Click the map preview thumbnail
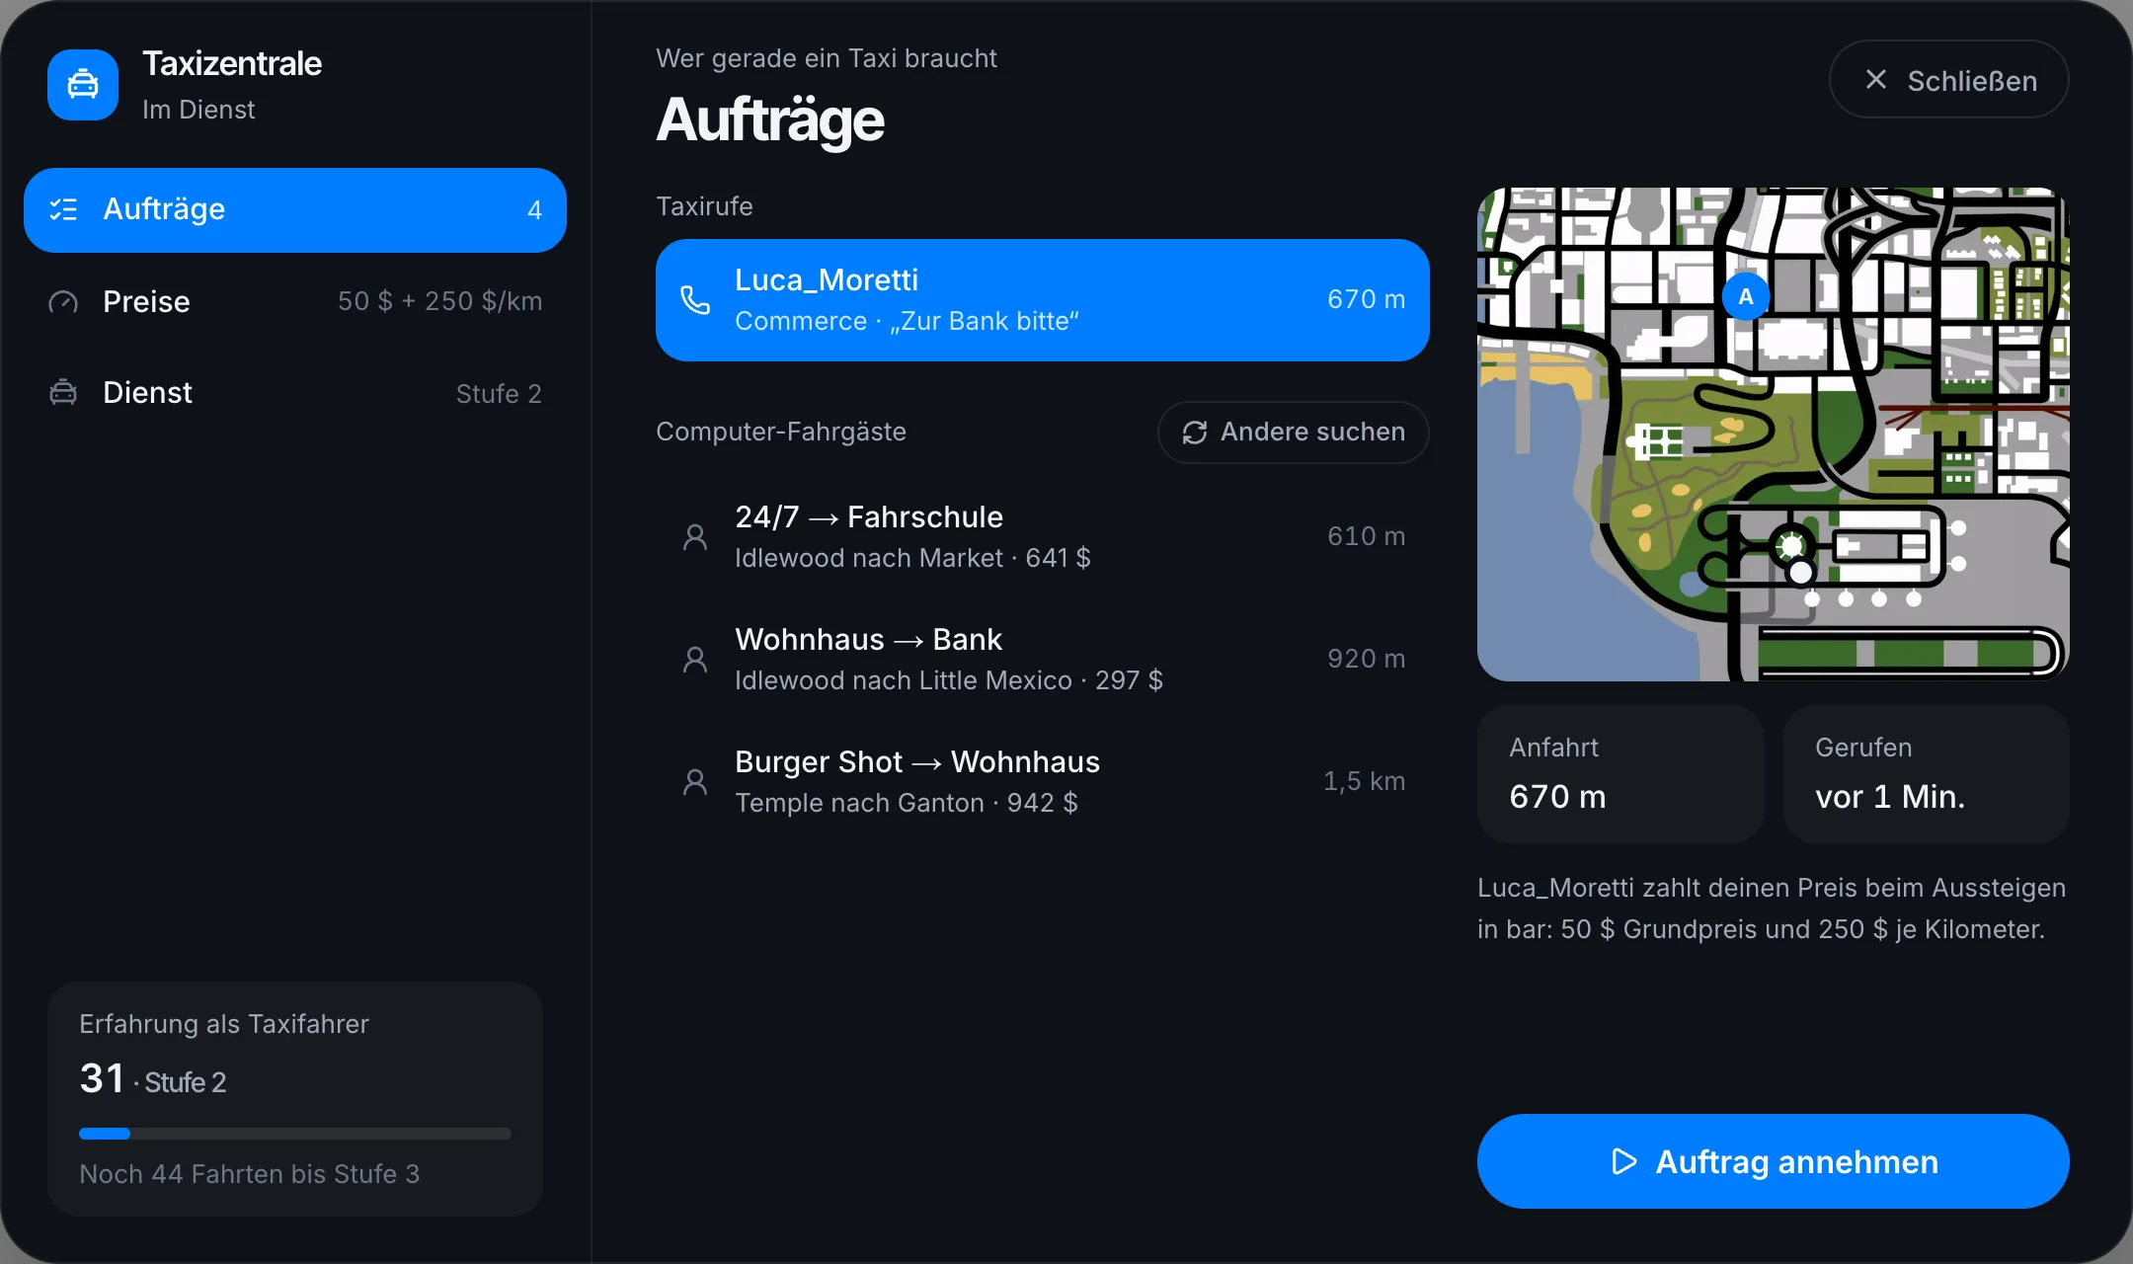Image resolution: width=2133 pixels, height=1264 pixels. click(1774, 434)
